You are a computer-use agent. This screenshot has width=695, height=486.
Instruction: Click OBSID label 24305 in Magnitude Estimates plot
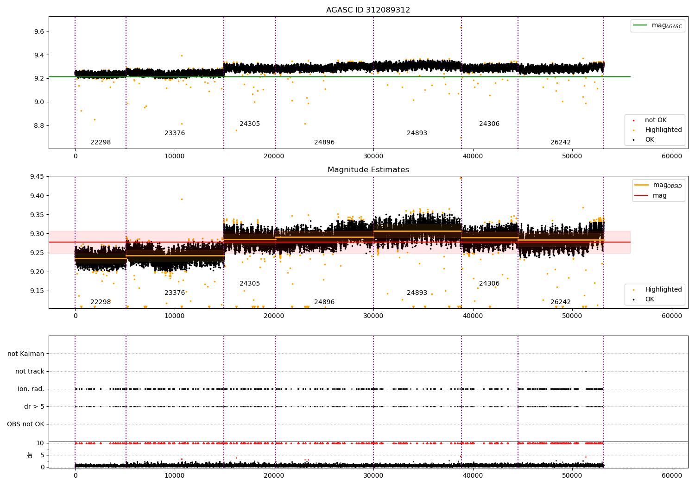pos(250,284)
